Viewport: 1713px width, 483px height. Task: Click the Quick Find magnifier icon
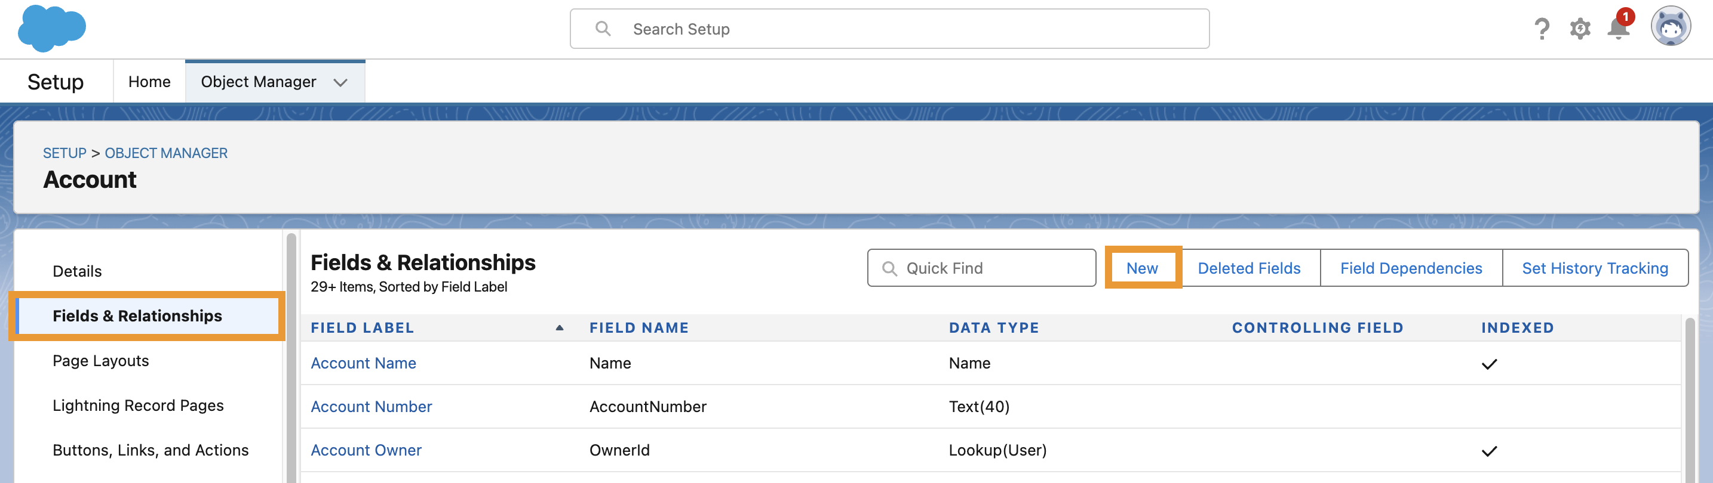pyautogui.click(x=889, y=269)
